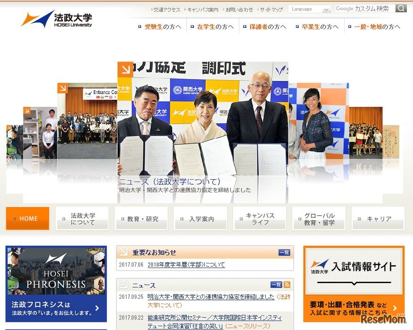This screenshot has height=330, width=413.
Task: Select 在学生の方へ in the top navigation
Action: click(x=211, y=27)
